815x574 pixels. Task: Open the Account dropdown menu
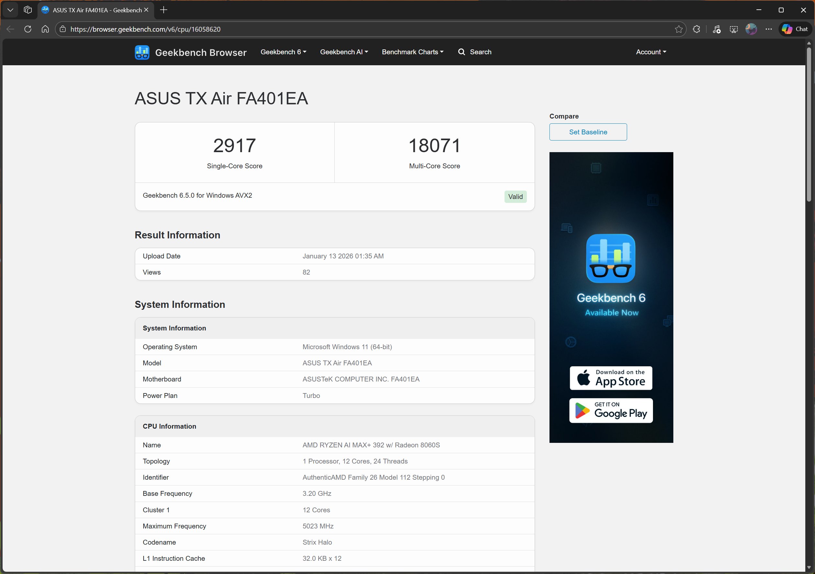click(x=650, y=52)
